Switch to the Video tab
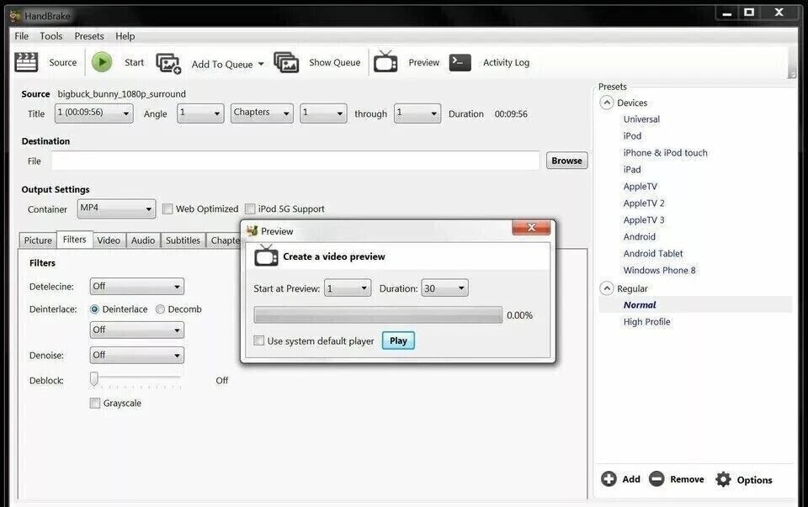Viewport: 808px width, 507px height. coord(108,240)
